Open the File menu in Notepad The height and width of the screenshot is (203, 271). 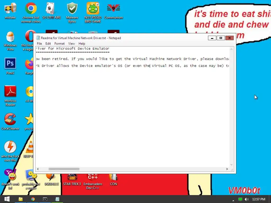pos(39,44)
